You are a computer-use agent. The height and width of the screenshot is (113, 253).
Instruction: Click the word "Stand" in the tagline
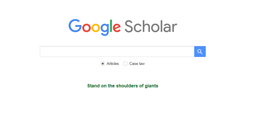[93, 86]
